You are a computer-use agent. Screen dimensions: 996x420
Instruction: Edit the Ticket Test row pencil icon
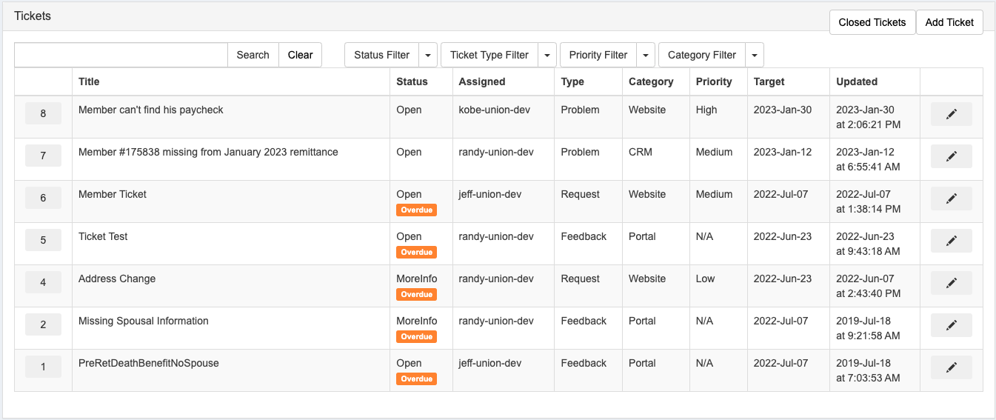(951, 241)
